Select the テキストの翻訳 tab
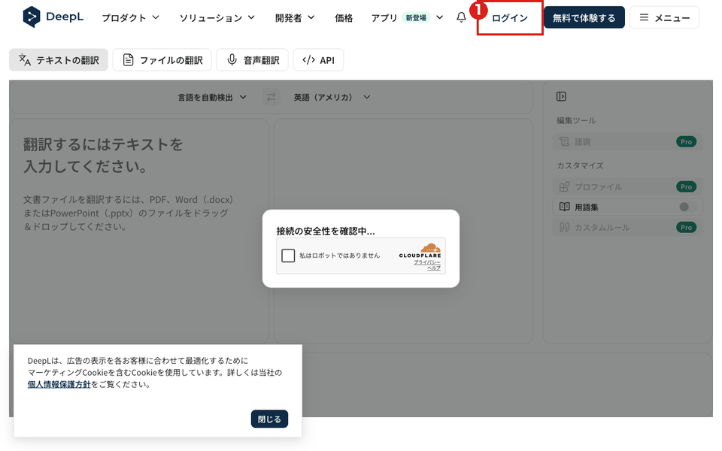The image size is (722, 451). coord(59,60)
